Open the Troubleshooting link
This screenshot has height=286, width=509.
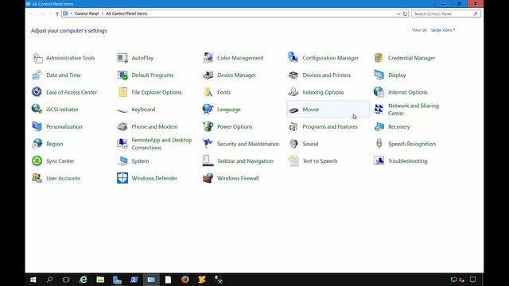(x=408, y=161)
